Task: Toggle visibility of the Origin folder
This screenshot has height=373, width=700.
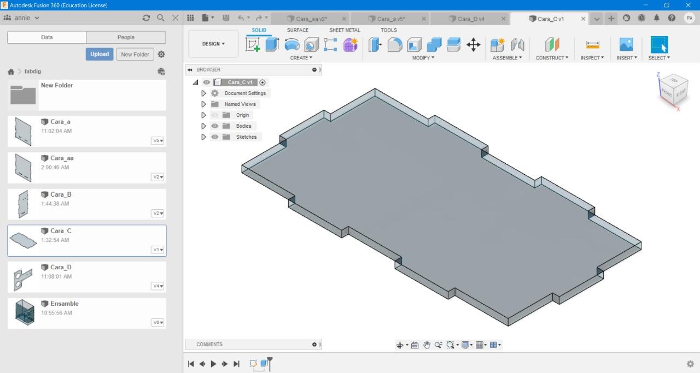Action: [x=215, y=115]
